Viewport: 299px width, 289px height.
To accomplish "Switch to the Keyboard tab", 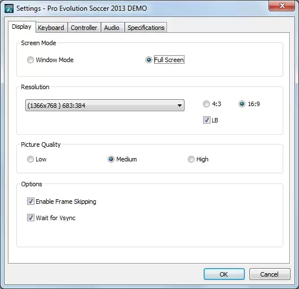I will 51,28.
